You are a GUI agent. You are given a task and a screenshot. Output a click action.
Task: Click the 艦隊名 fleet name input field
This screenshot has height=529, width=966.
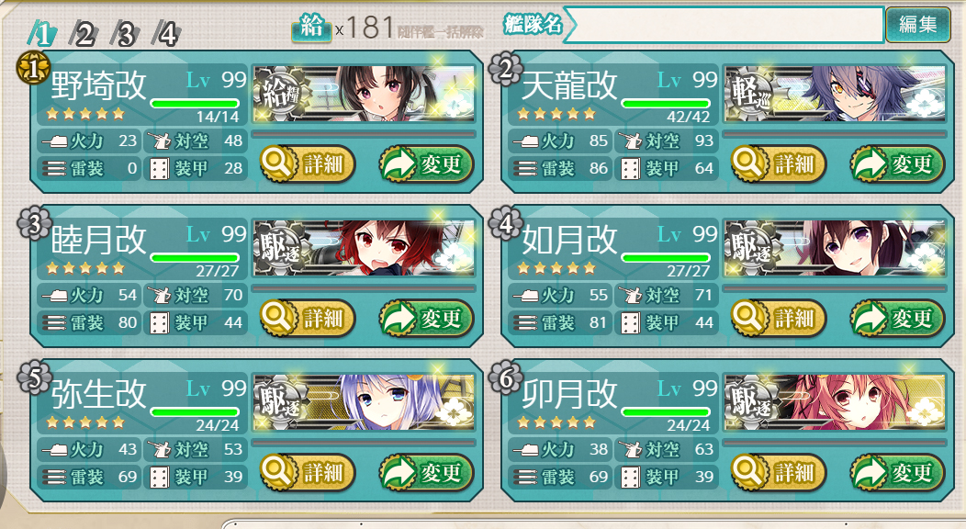click(724, 25)
